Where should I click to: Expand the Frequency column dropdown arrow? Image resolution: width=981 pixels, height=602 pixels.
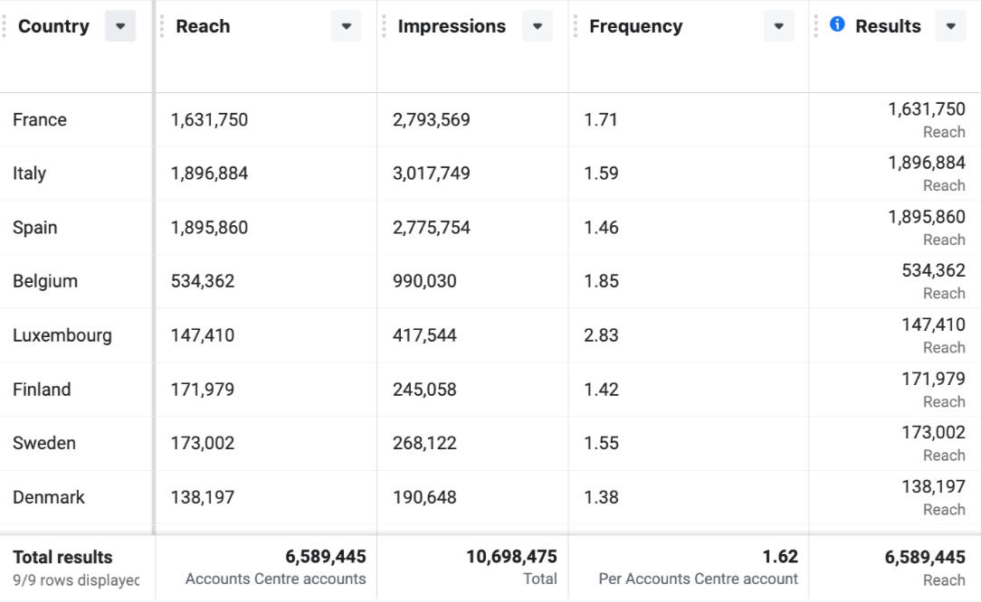pyautogui.click(x=778, y=26)
